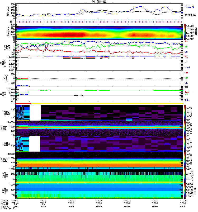This screenshot has width=198, height=212.
Task: Click the Keogram axis label
Action: 8,32
